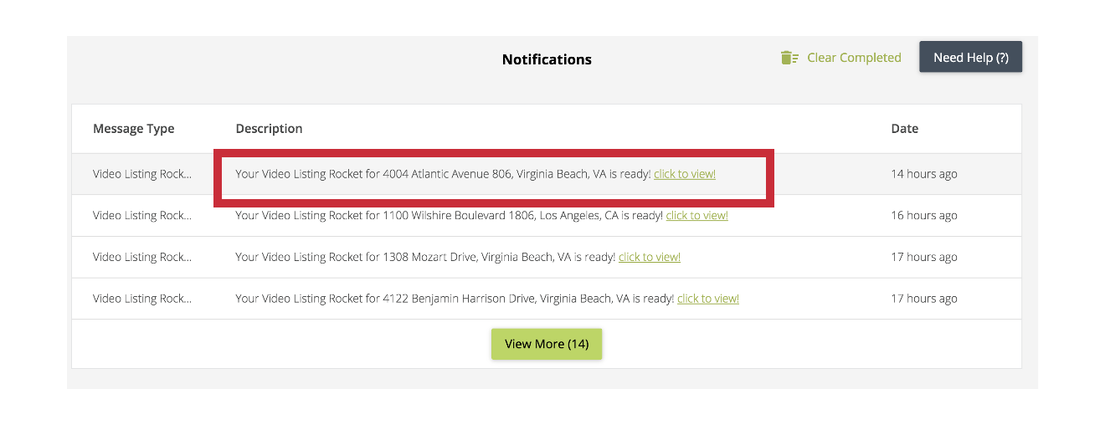This screenshot has width=1105, height=425.
Task: Open click to view for 1308 Mozart Drive
Action: pos(650,257)
